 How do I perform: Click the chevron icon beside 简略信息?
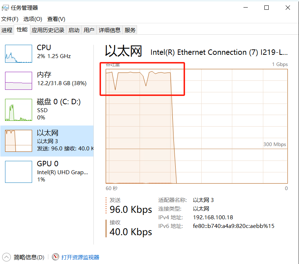6,257
